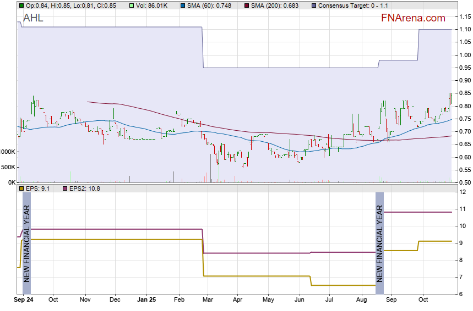Click the Jun month label on the axis
473x311 pixels.
point(300,300)
